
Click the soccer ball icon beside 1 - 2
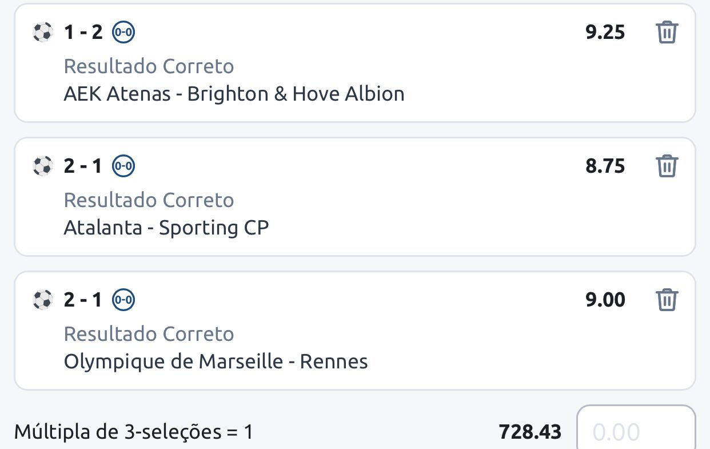(x=43, y=32)
